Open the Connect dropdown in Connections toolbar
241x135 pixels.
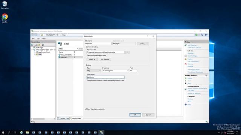point(32,45)
